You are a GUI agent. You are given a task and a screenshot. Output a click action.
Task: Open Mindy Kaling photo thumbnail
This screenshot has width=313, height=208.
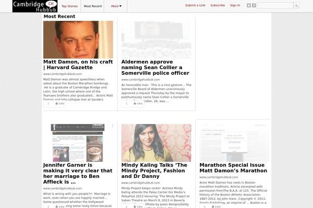[156, 143]
